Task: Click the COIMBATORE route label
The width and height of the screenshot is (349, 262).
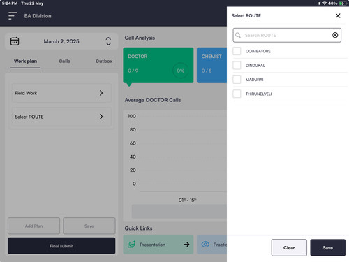Action: [258, 51]
